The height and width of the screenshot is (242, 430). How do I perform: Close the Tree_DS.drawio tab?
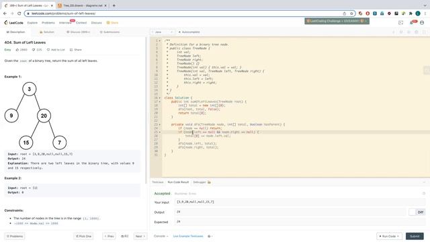tap(105, 5)
